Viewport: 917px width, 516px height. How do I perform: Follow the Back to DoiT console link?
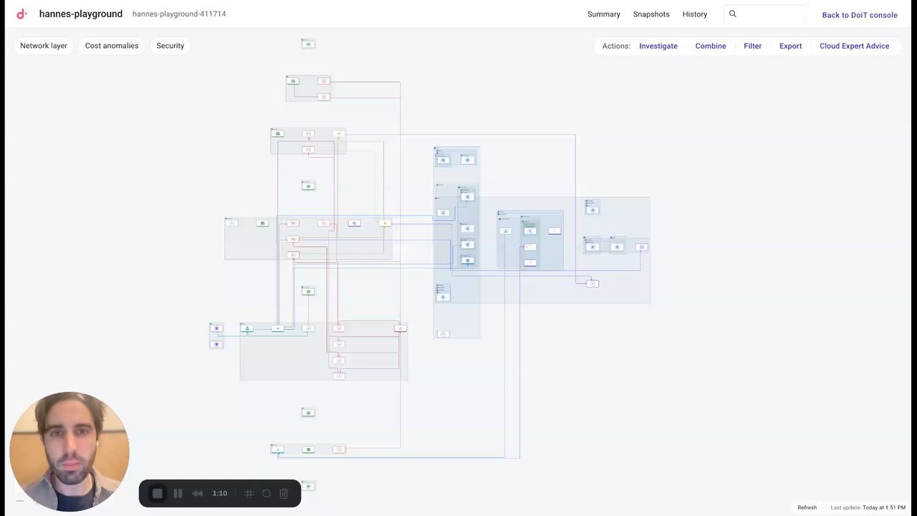pyautogui.click(x=860, y=14)
